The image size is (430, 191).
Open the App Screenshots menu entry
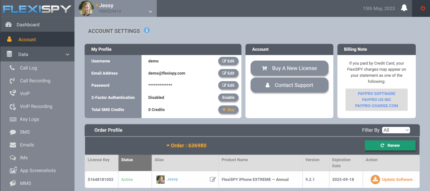point(37,170)
